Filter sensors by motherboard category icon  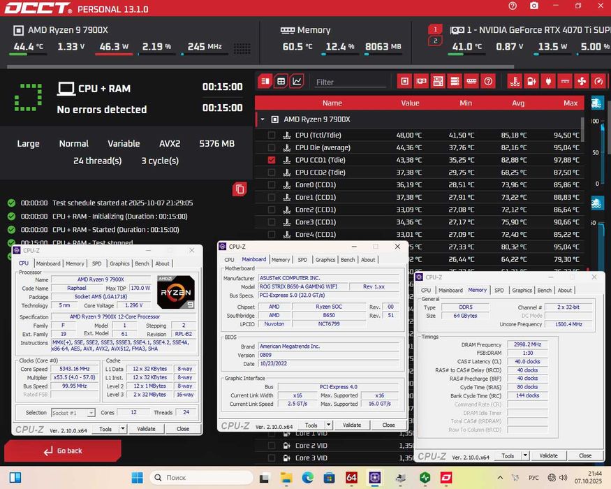pos(438,82)
